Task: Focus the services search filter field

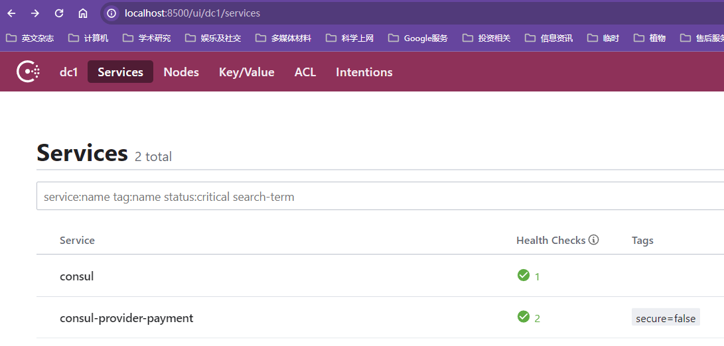Action: click(378, 197)
